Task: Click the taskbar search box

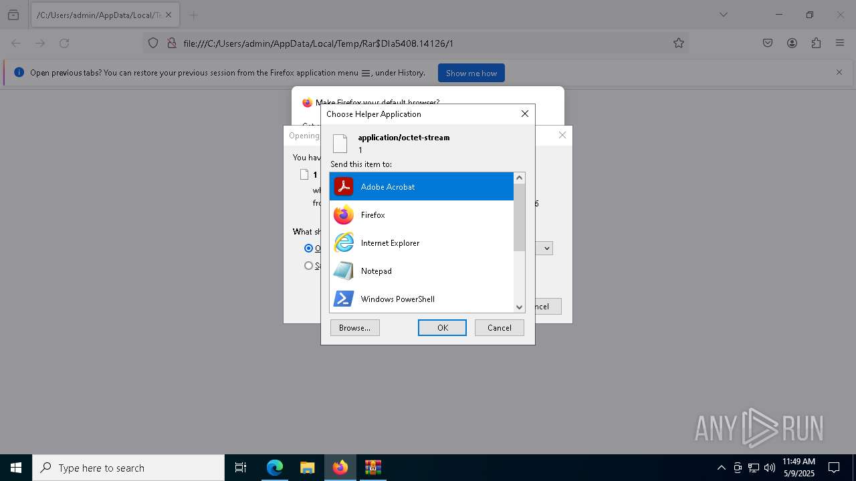Action: 128,468
